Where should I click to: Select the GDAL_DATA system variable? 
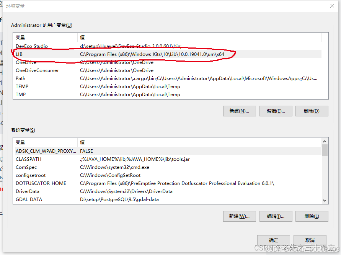tap(46, 199)
